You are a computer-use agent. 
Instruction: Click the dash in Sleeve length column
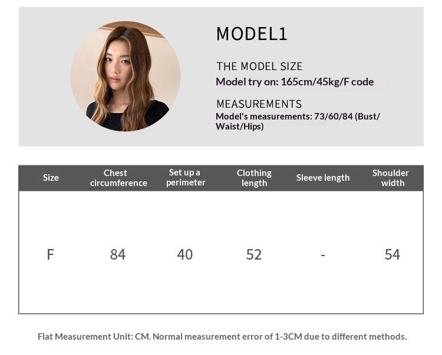coord(323,255)
